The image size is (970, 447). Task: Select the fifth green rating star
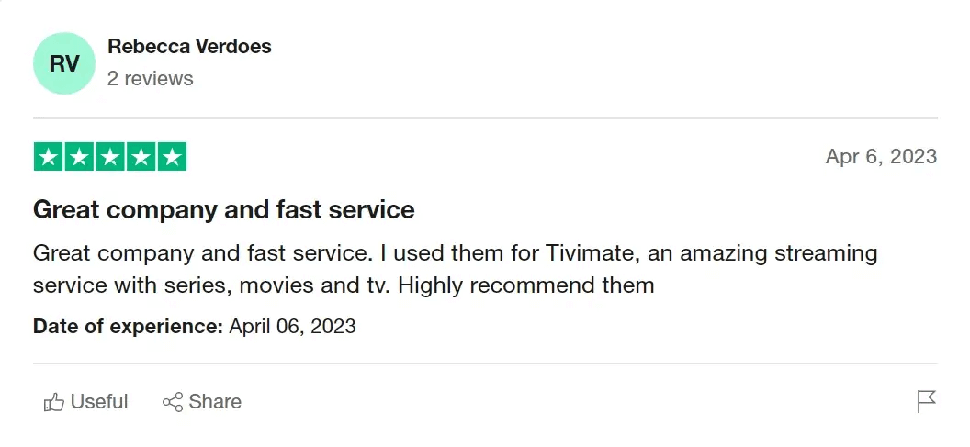coord(172,157)
